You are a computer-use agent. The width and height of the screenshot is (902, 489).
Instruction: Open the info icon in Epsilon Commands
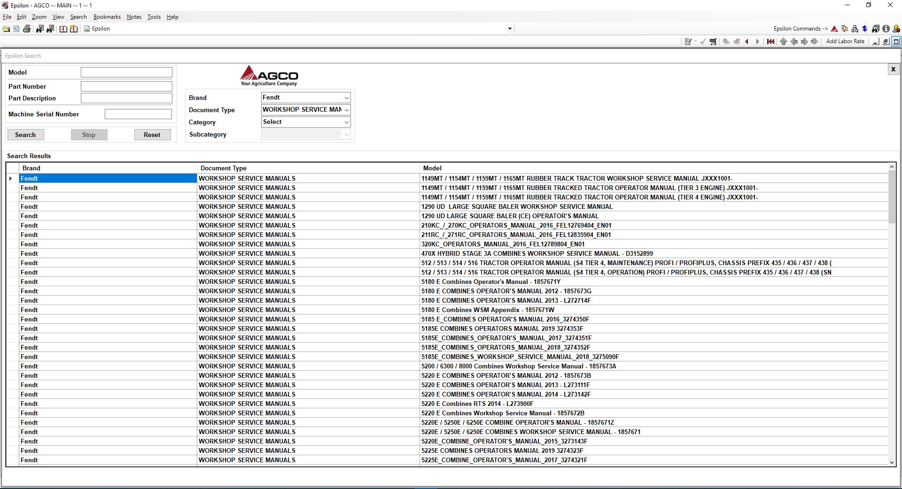pyautogui.click(x=886, y=29)
